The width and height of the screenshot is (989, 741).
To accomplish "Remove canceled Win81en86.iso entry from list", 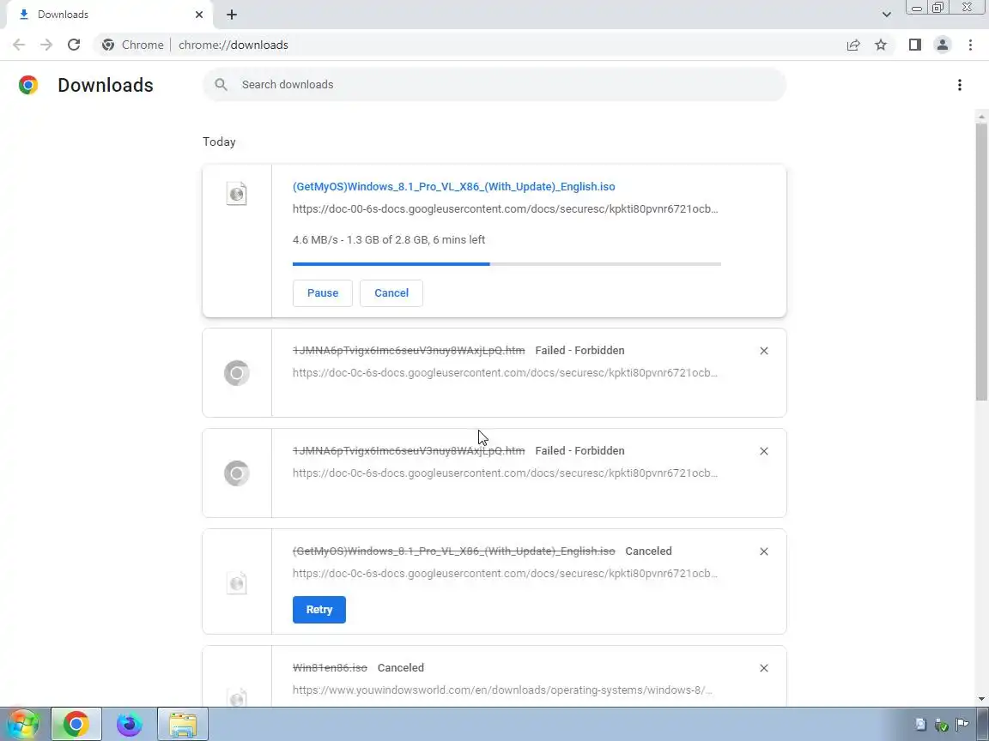I will 764,668.
